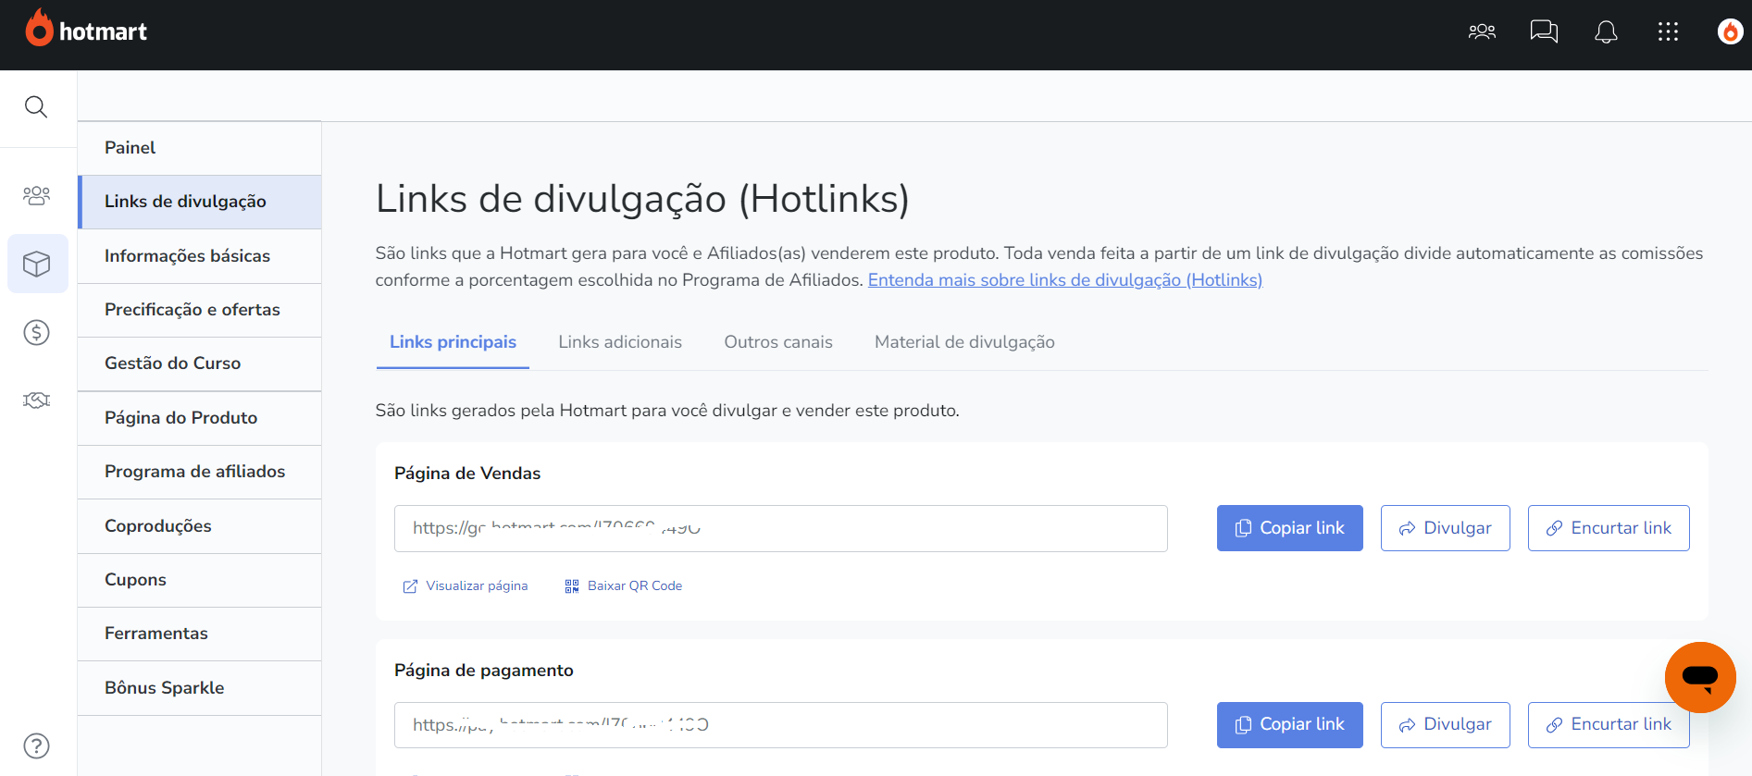The width and height of the screenshot is (1752, 776).
Task: Open Coproduções section
Action: pyautogui.click(x=199, y=526)
